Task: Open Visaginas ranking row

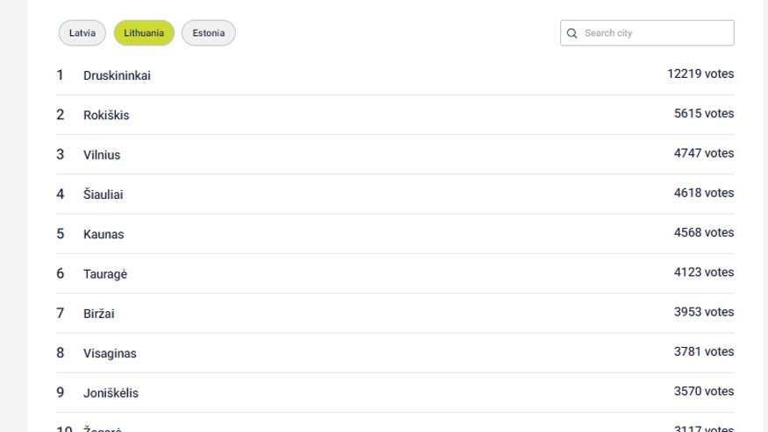Action: click(110, 353)
